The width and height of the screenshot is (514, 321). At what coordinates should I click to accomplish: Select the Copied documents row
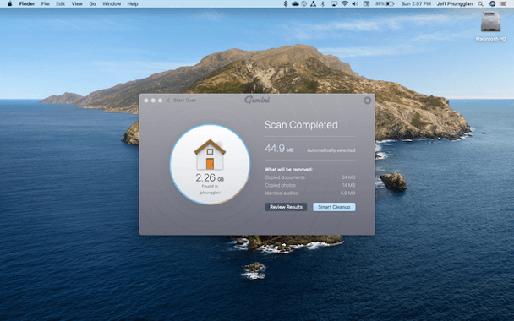(309, 177)
